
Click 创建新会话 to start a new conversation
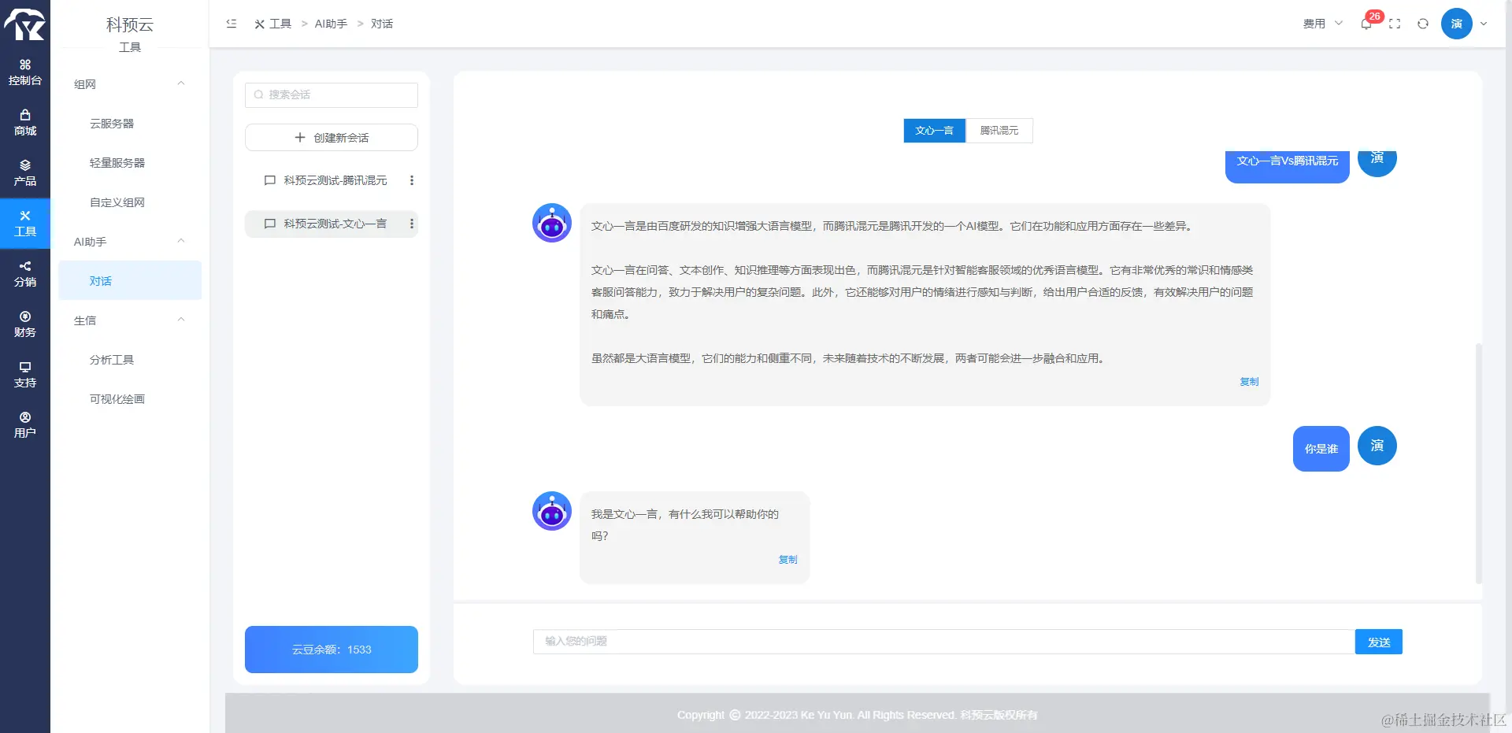pos(332,138)
